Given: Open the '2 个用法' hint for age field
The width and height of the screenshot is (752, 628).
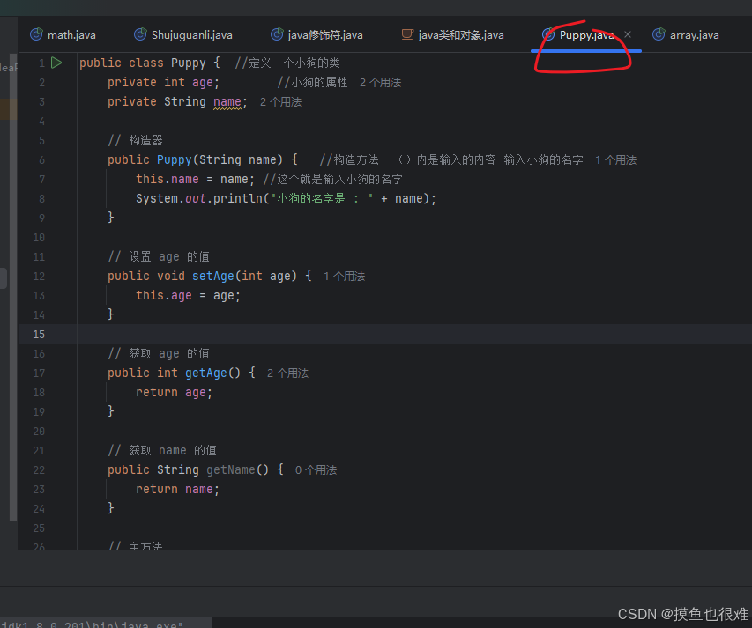Looking at the screenshot, I should (x=380, y=83).
